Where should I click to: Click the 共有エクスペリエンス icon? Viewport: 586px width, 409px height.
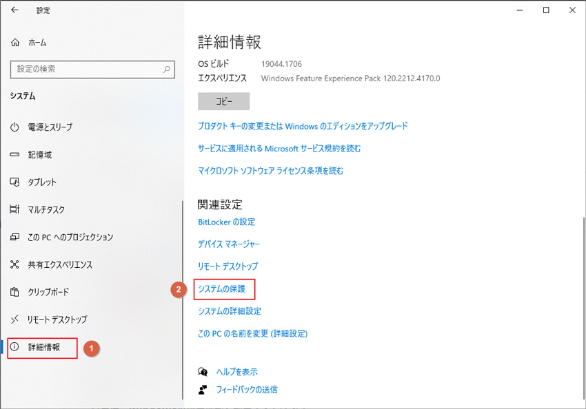[14, 264]
